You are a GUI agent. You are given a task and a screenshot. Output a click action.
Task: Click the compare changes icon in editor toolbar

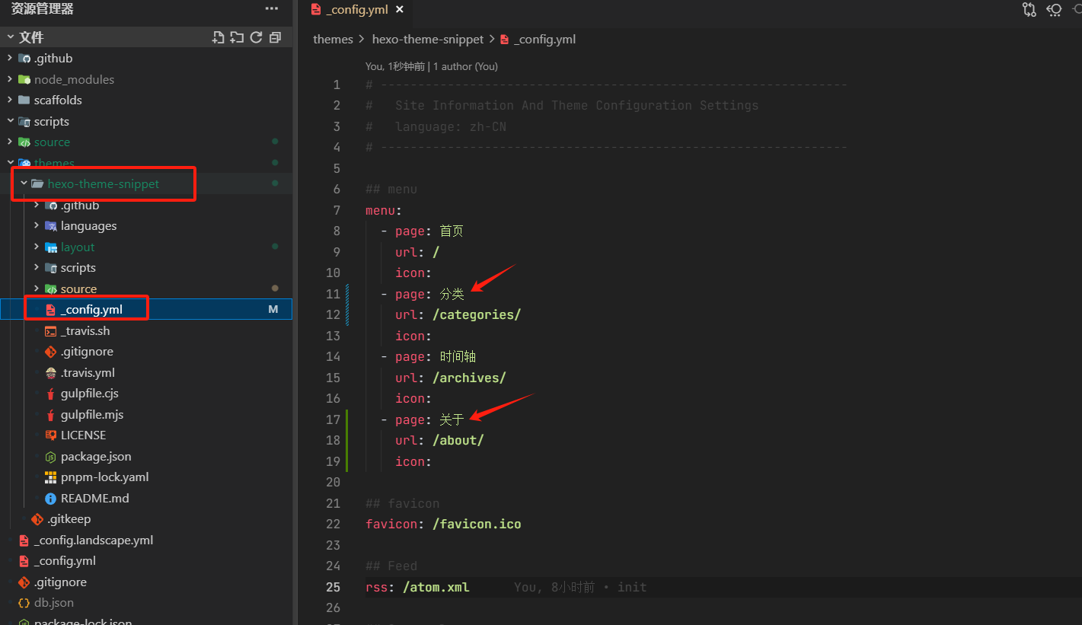tap(1029, 10)
